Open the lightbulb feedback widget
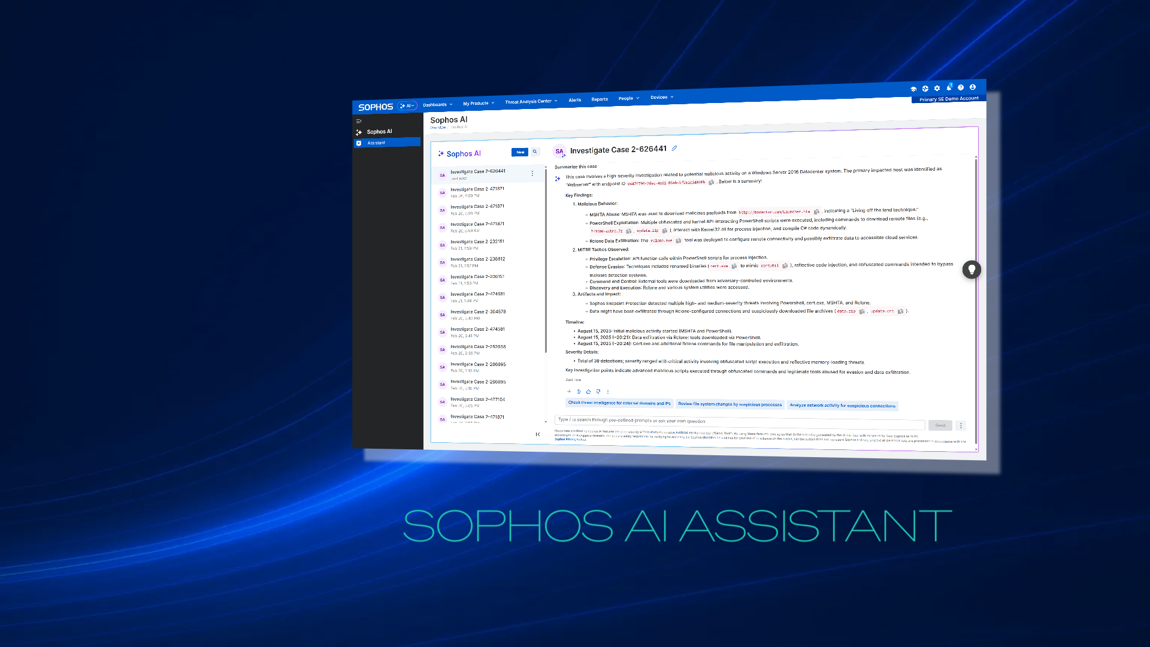 [972, 270]
